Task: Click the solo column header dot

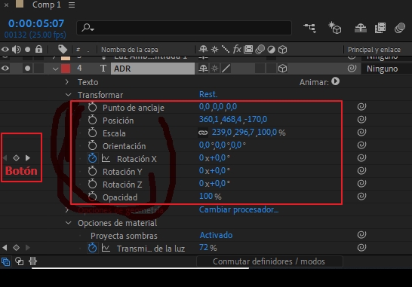Action: tap(27, 49)
